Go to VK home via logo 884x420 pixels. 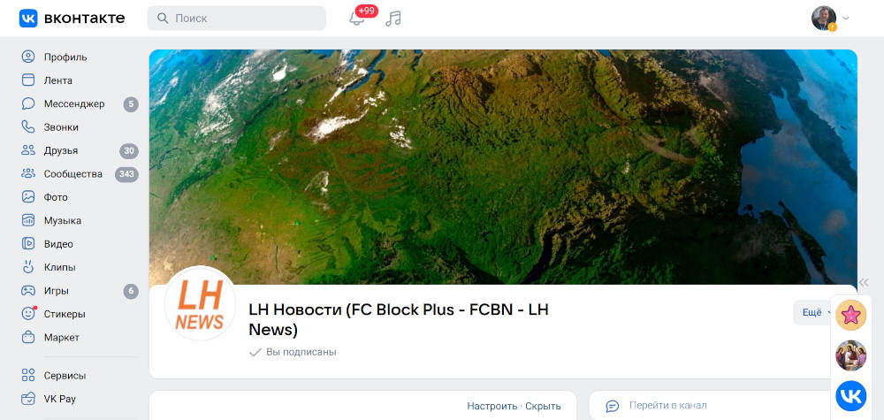(72, 18)
